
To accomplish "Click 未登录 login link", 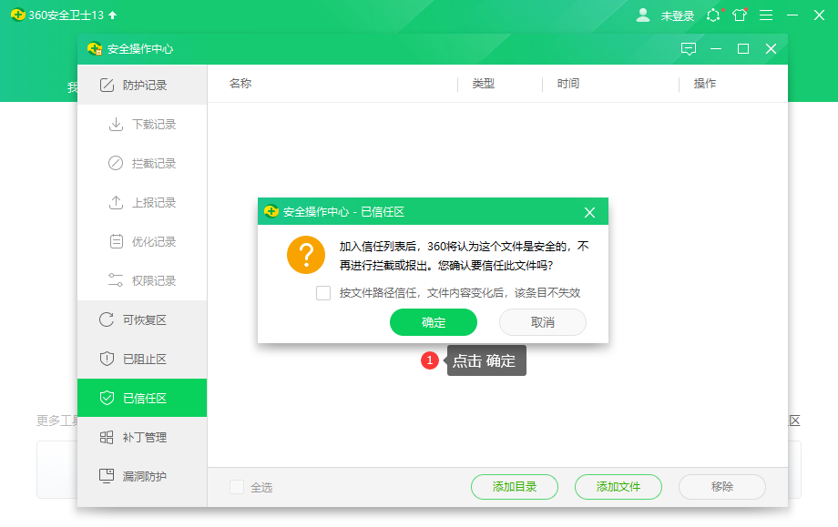I will pos(678,16).
